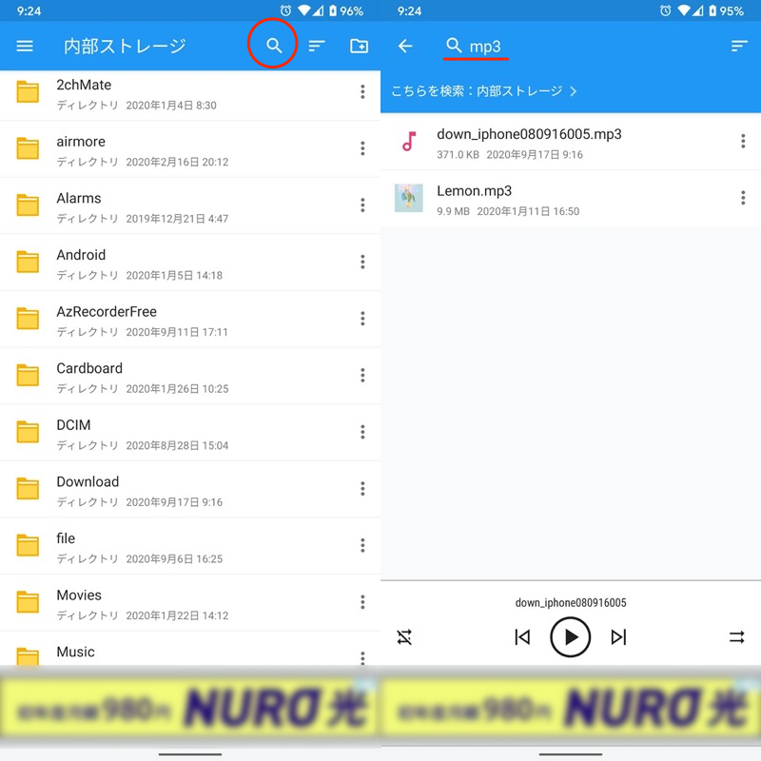Open more options for Lemon.mp3
This screenshot has width=761, height=761.
coord(743,198)
